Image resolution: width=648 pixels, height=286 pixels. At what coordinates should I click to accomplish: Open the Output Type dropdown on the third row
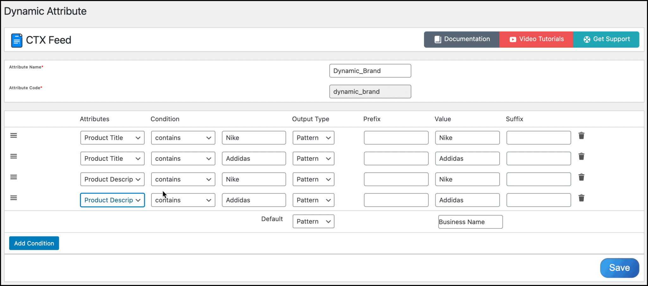tap(313, 179)
